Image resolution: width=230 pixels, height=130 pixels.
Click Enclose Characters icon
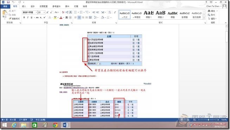click(x=70, y=18)
